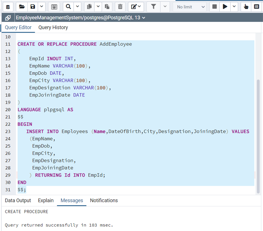Switch to the Query History tab
Screen dimensions: 263x231
(x=53, y=27)
